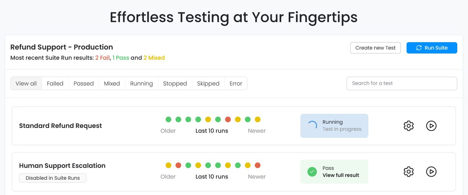The width and height of the screenshot is (468, 195).
Task: Click the Create new Test button
Action: (x=375, y=48)
